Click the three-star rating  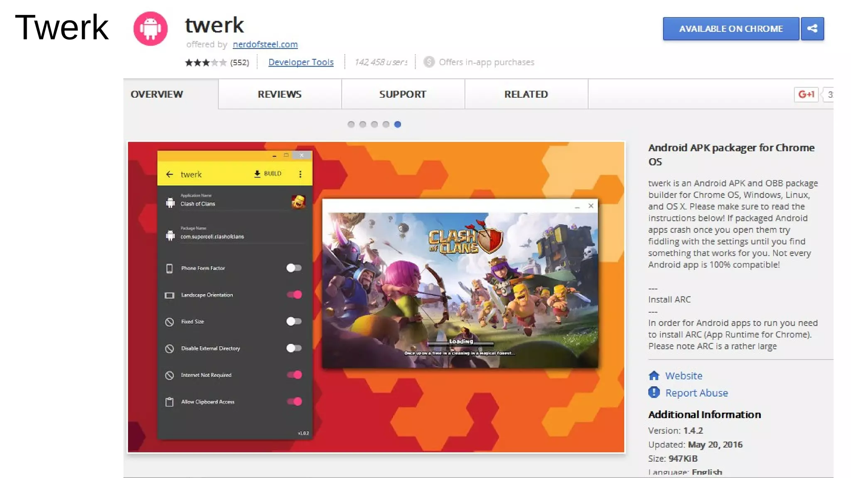click(x=206, y=62)
